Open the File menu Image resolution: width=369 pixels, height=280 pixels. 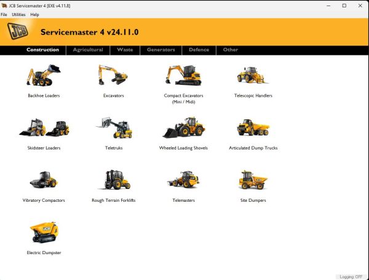pyautogui.click(x=4, y=15)
